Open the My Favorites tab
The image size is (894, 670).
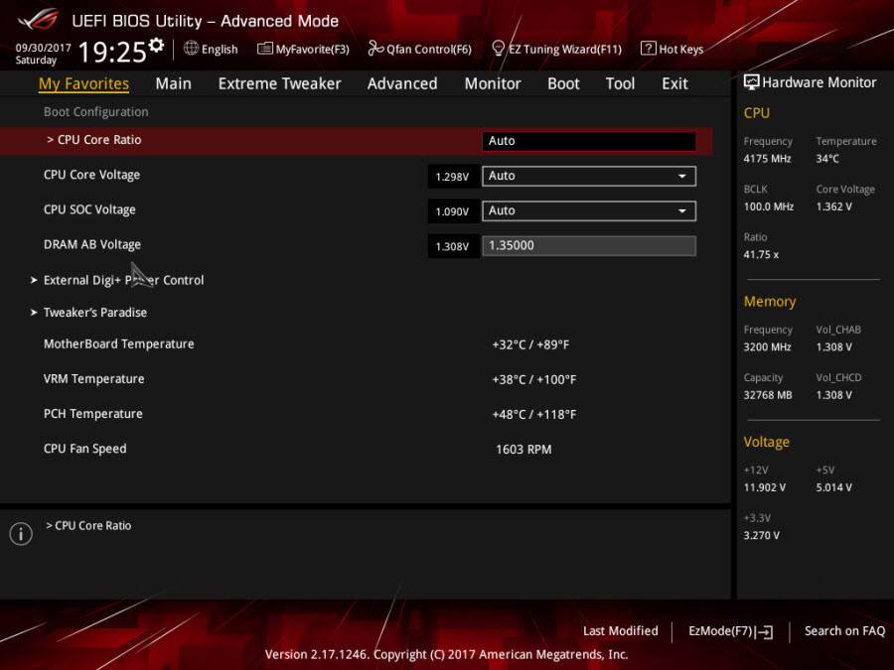pyautogui.click(x=83, y=83)
